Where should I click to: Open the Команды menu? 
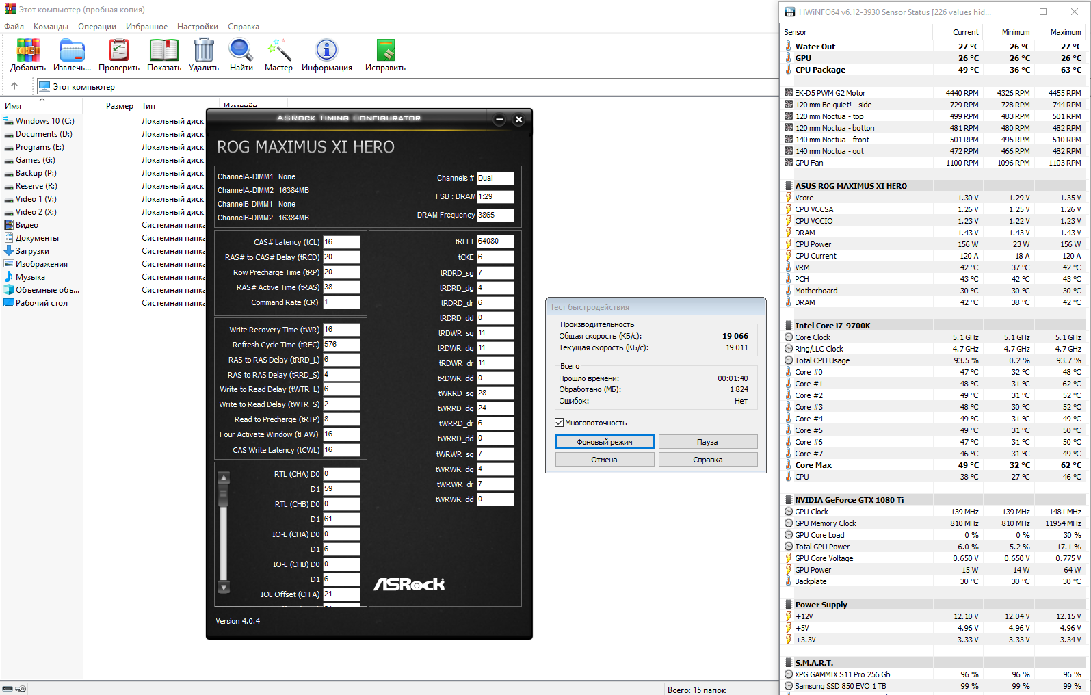pyautogui.click(x=51, y=27)
